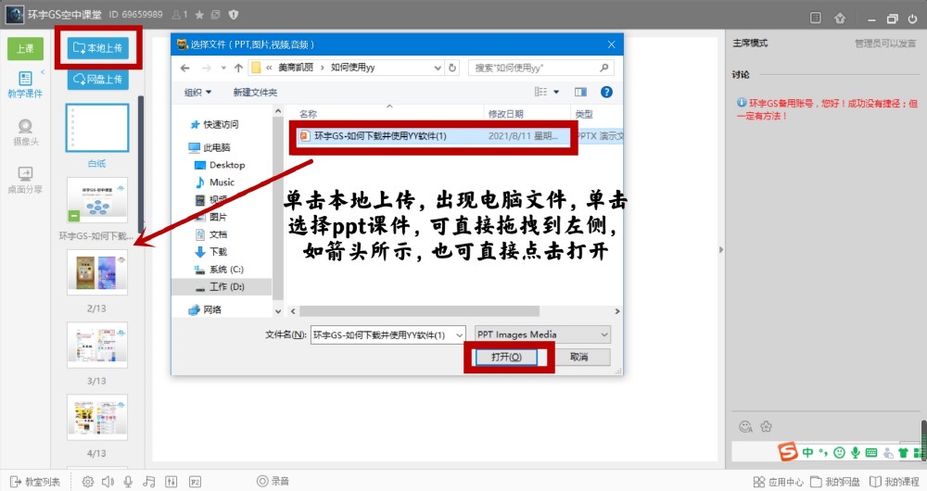Open the blue help question icon
Image resolution: width=927 pixels, height=491 pixels.
pyautogui.click(x=606, y=92)
